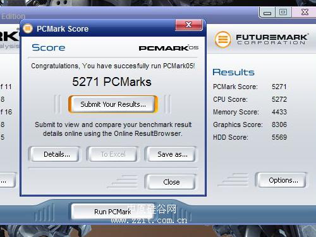The width and height of the screenshot is (316, 237).
Task: Maximize the main PCMark window
Action: 283,12
